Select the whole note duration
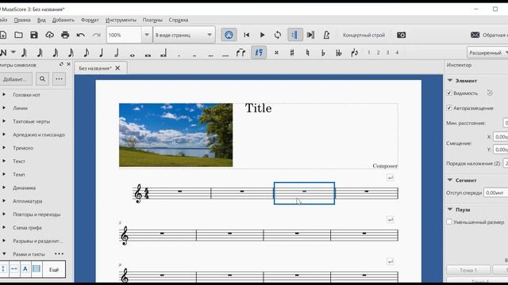Screen dimensions: 508x285 133,55
